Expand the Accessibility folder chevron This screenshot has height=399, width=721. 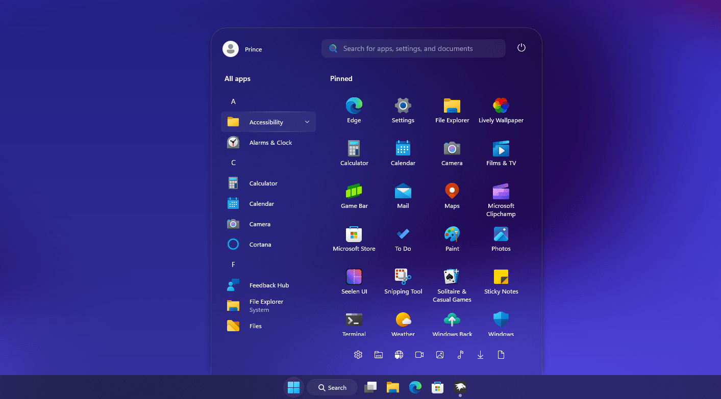pyautogui.click(x=307, y=122)
